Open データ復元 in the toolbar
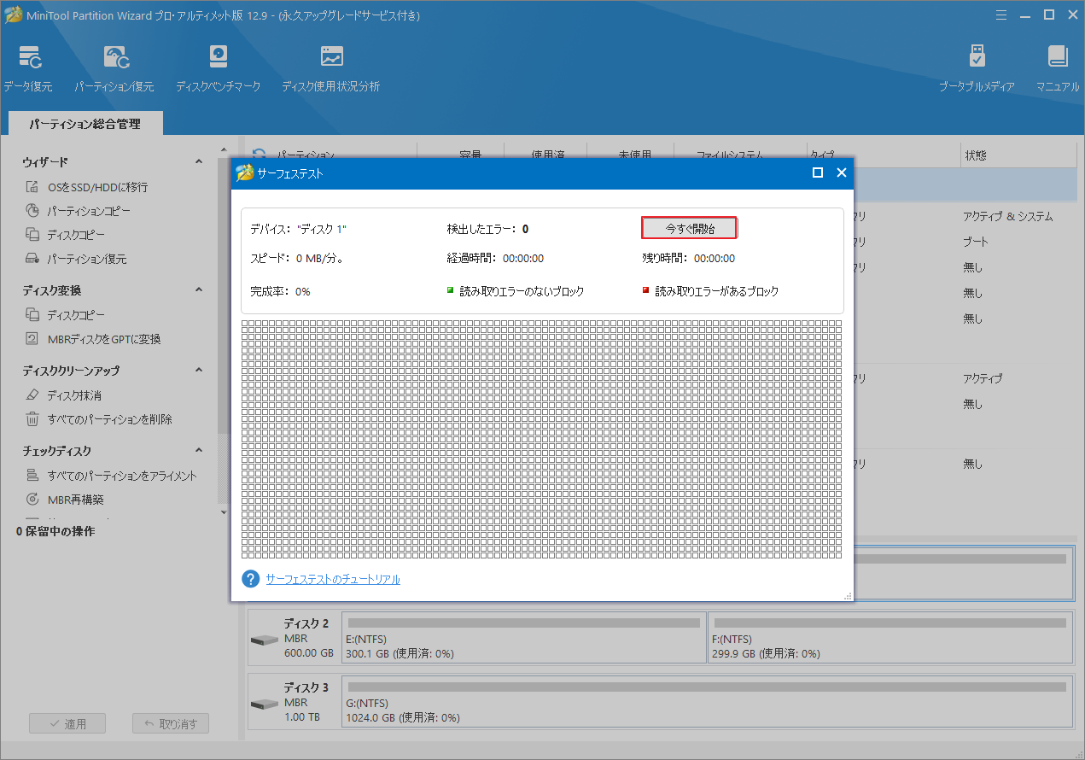This screenshot has height=760, width=1085. (28, 68)
